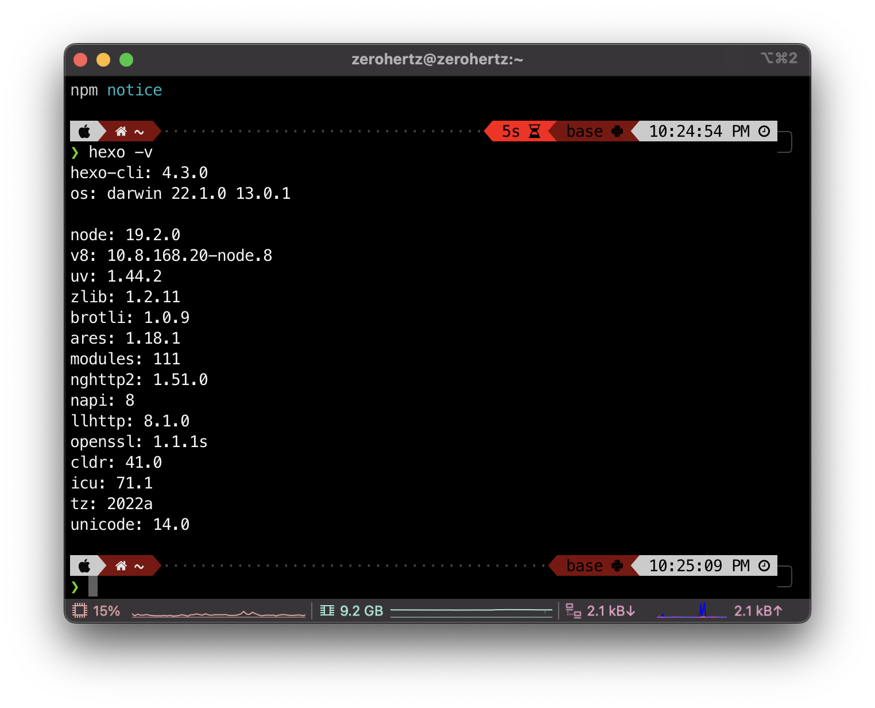Click the icu: 71.1 line
Viewport: 875px width, 708px height.
tap(111, 483)
